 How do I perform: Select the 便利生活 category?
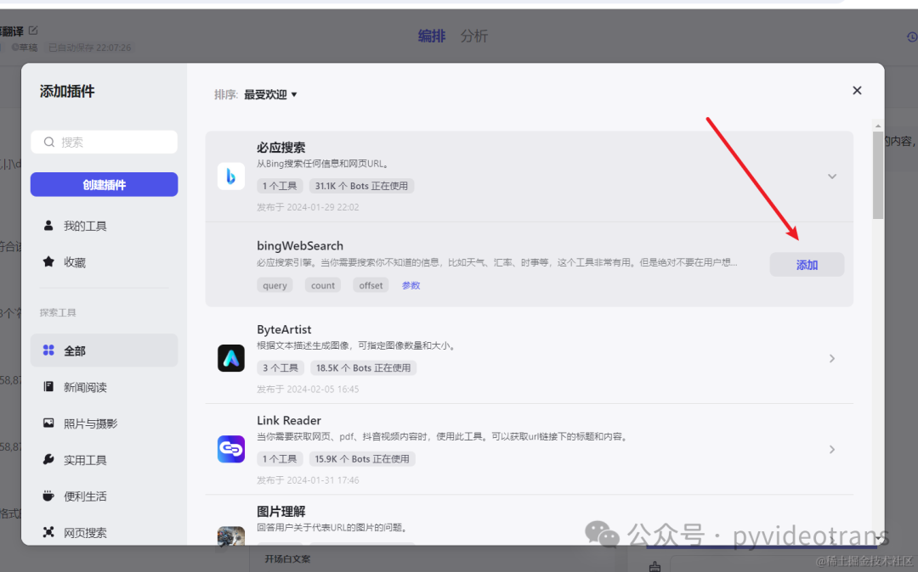coord(105,496)
